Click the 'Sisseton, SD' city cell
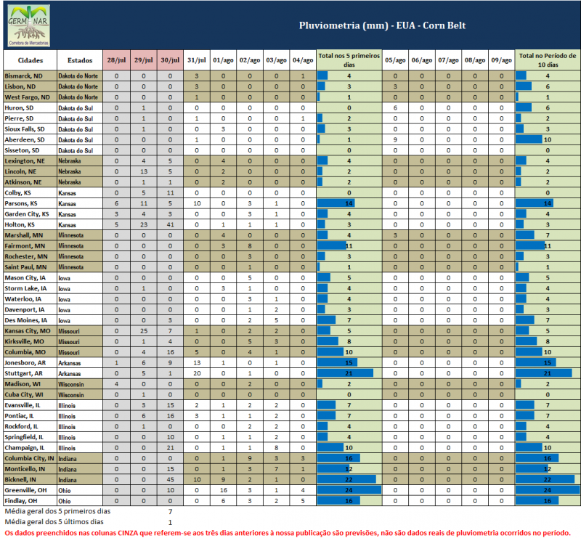Viewport: 581px width, 538px height. [x=31, y=150]
